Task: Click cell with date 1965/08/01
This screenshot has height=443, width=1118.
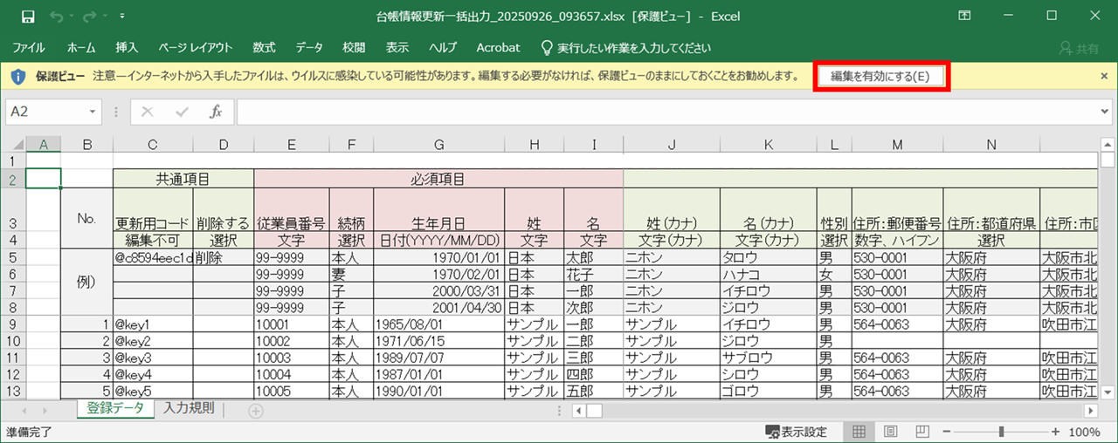Action: 439,324
